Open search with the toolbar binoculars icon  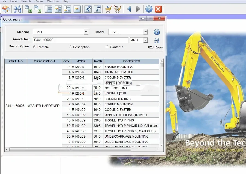[17, 9]
